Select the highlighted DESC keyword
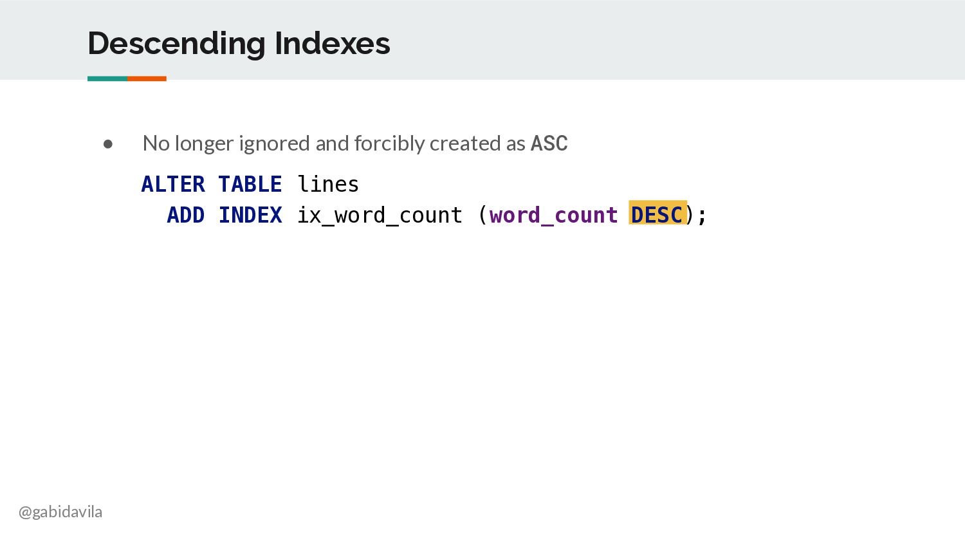This screenshot has width=965, height=543. (x=657, y=214)
